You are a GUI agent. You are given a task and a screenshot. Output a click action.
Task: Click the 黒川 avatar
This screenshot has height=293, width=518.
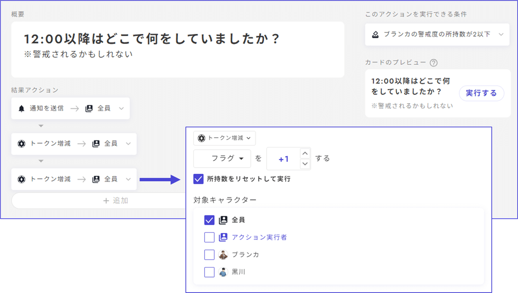click(223, 272)
